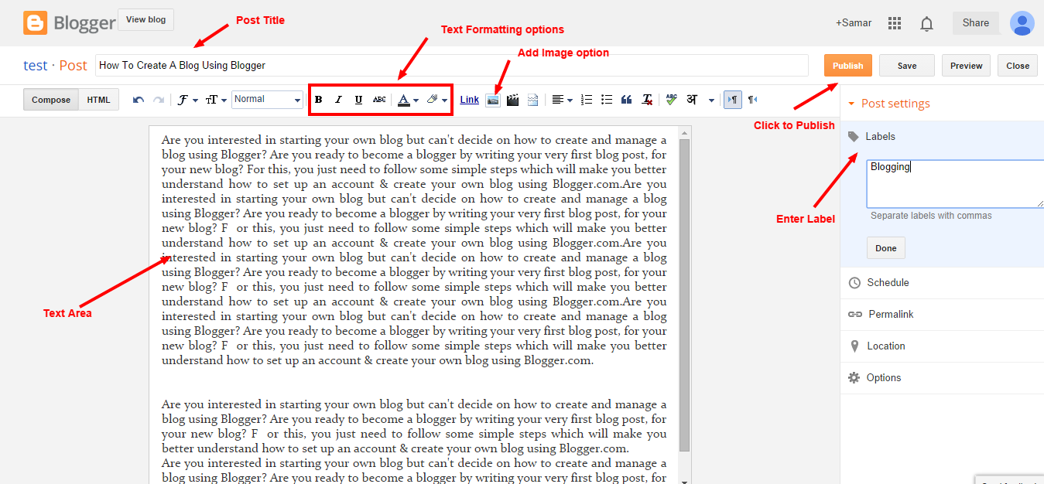Click the Permalink chain icon
The height and width of the screenshot is (484, 1044).
[x=854, y=315]
